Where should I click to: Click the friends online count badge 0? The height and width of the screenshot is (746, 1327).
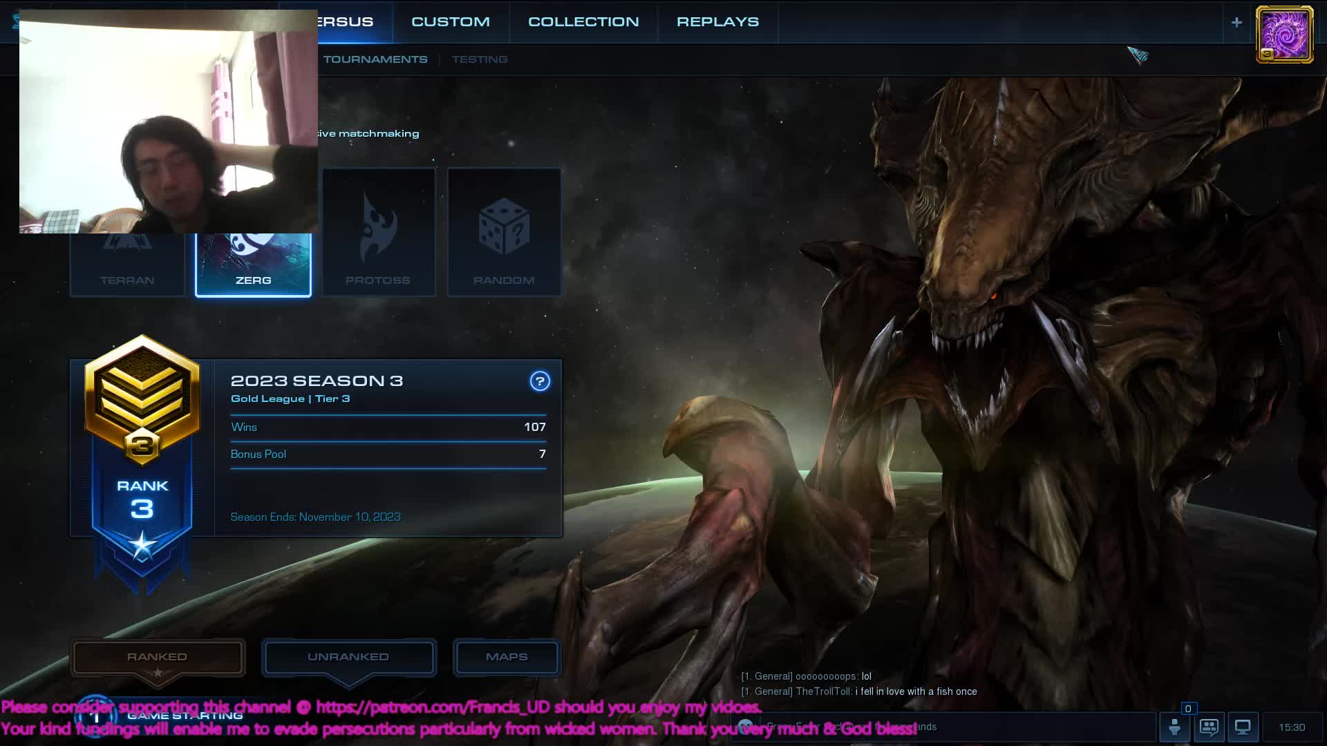coord(1188,709)
